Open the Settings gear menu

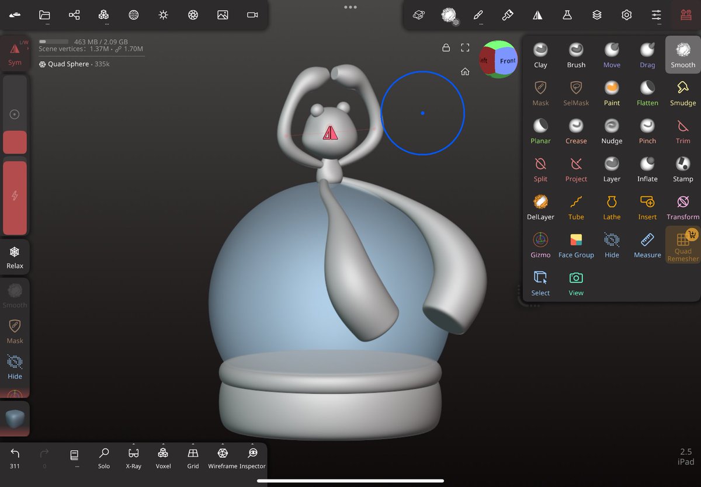pyautogui.click(x=627, y=15)
